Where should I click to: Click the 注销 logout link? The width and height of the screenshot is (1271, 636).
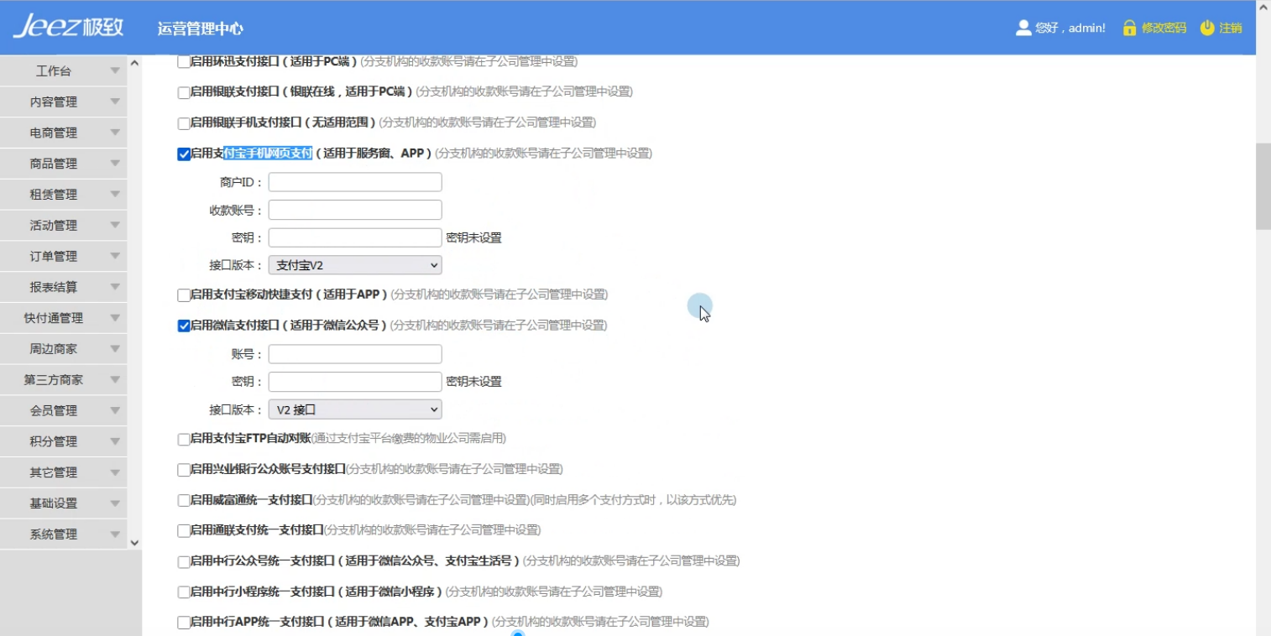point(1231,28)
